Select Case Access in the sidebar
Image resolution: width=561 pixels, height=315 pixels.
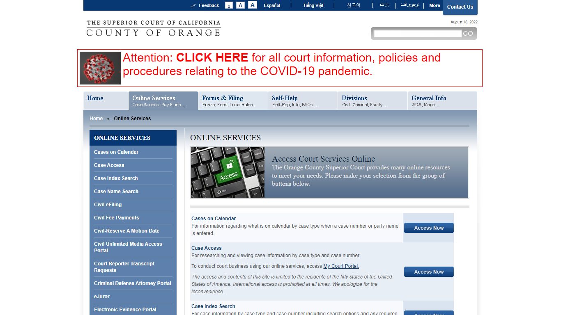[109, 165]
